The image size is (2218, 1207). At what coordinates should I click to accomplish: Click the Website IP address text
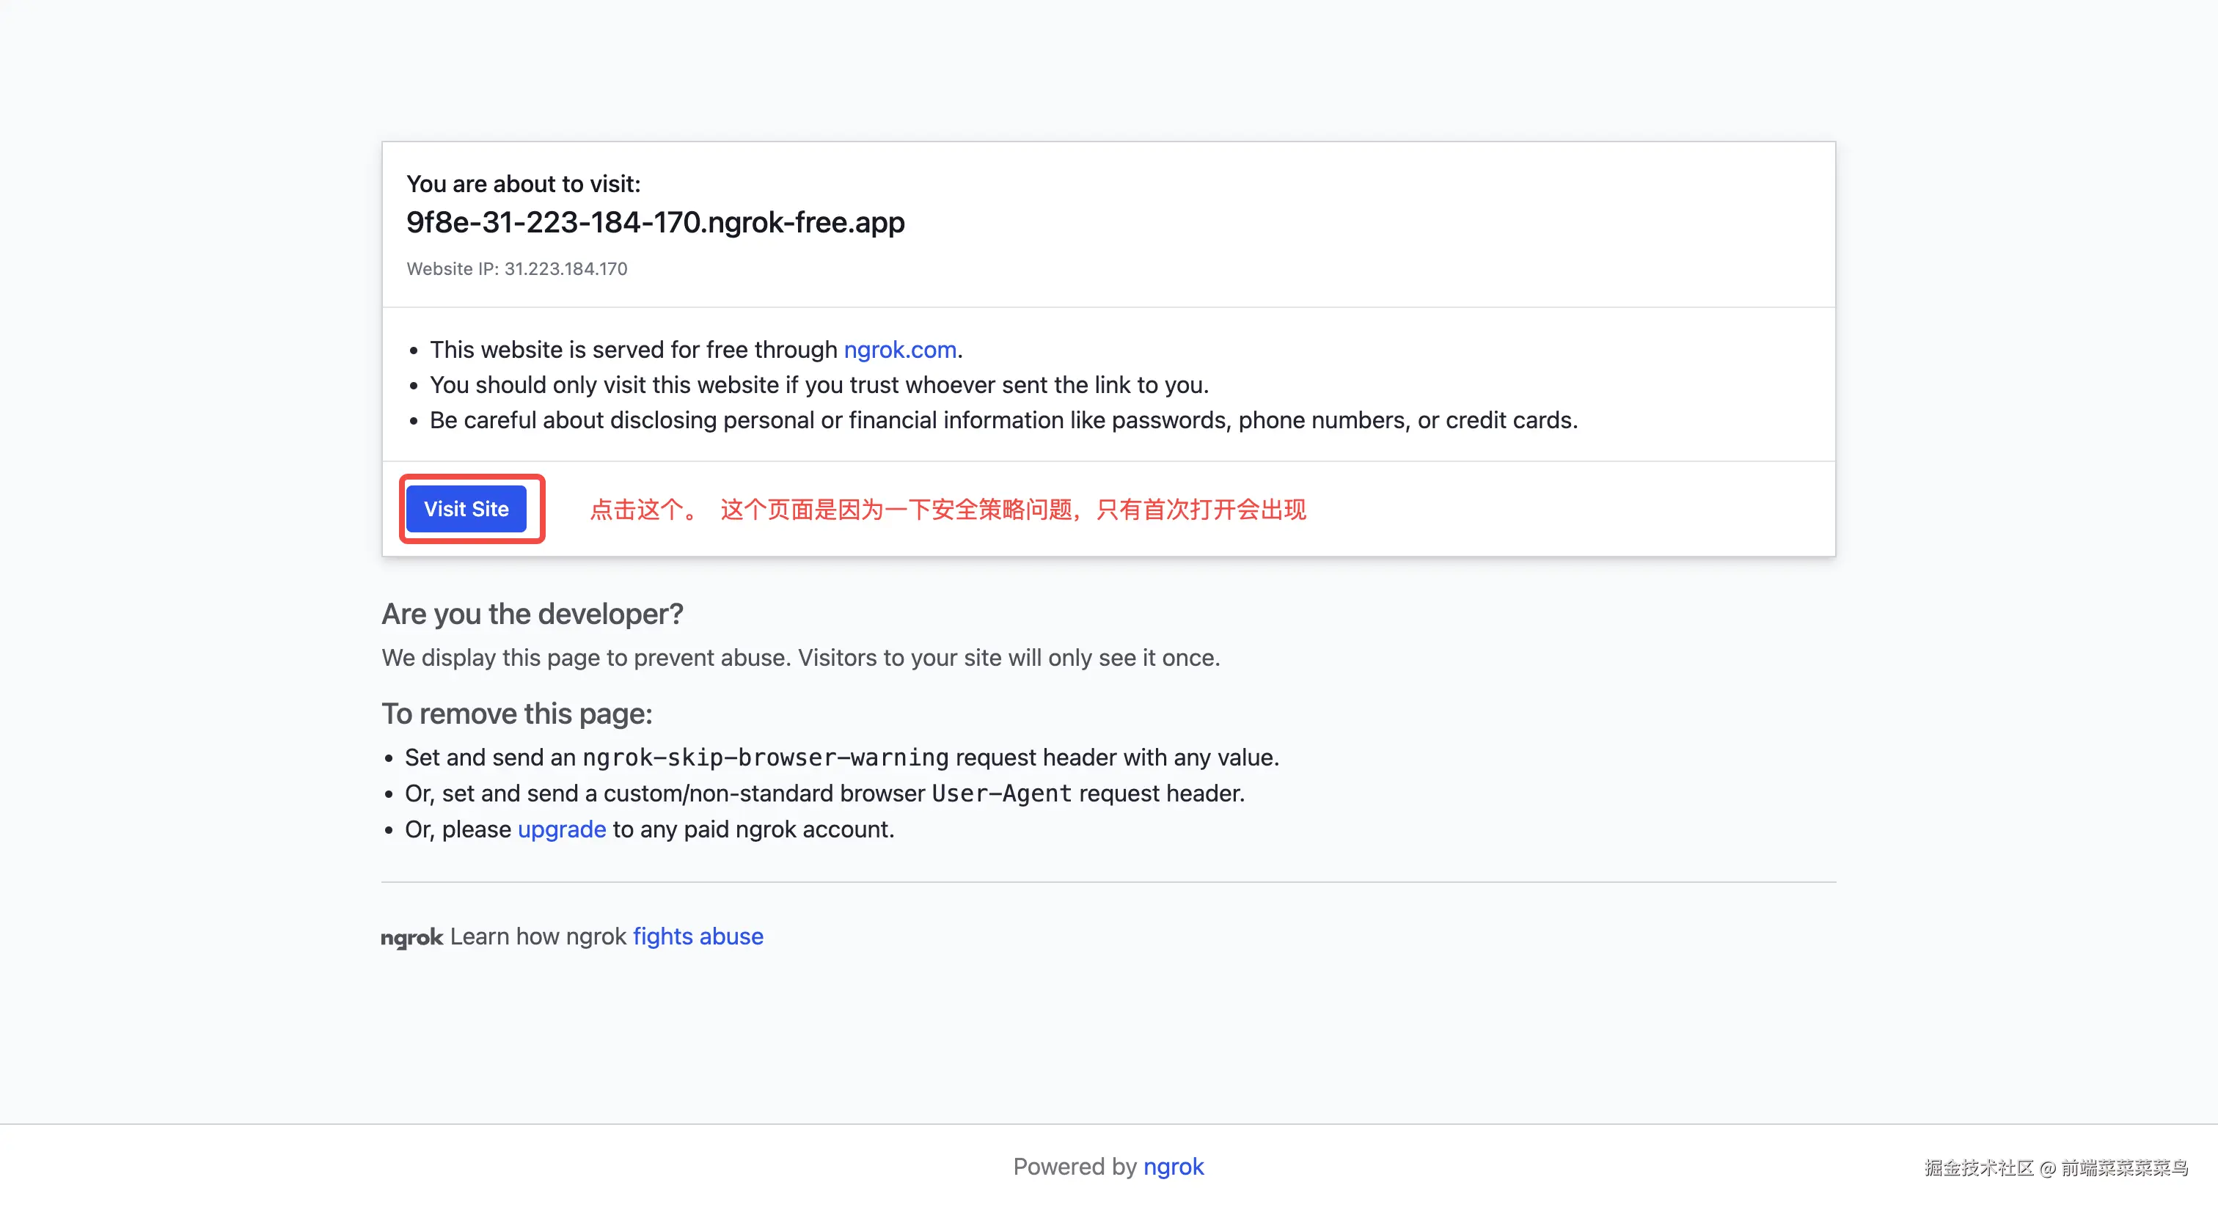[516, 268]
